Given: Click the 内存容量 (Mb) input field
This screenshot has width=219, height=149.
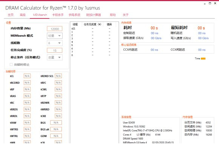Looking at the screenshot, I should point(55,29).
